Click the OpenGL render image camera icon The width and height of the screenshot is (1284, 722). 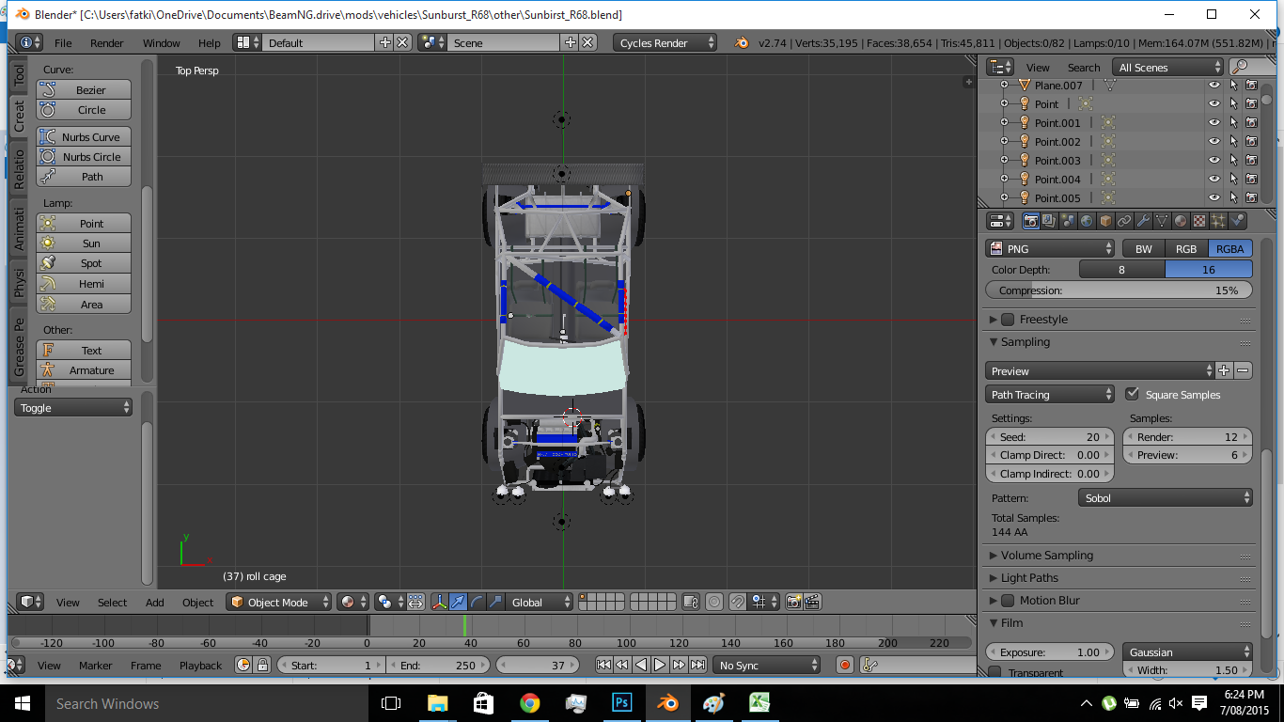tap(794, 602)
